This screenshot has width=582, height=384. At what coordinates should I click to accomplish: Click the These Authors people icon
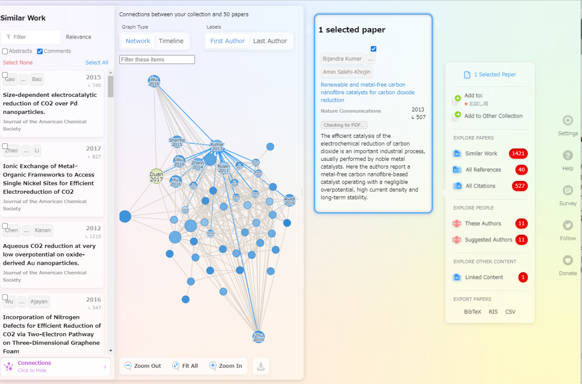click(457, 224)
